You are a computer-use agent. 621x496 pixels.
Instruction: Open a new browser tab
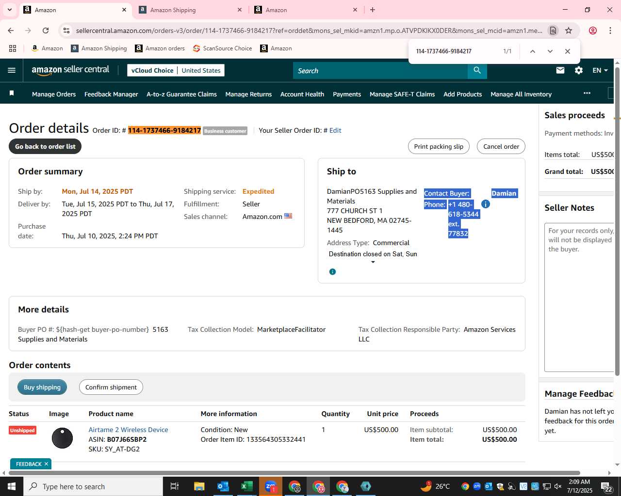click(373, 10)
